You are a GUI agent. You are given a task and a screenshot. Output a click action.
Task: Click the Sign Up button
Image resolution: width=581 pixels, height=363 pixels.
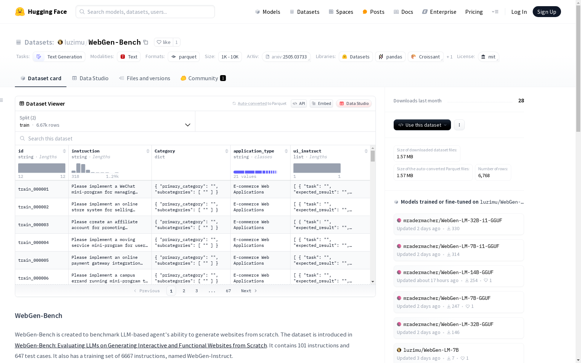pos(547,12)
